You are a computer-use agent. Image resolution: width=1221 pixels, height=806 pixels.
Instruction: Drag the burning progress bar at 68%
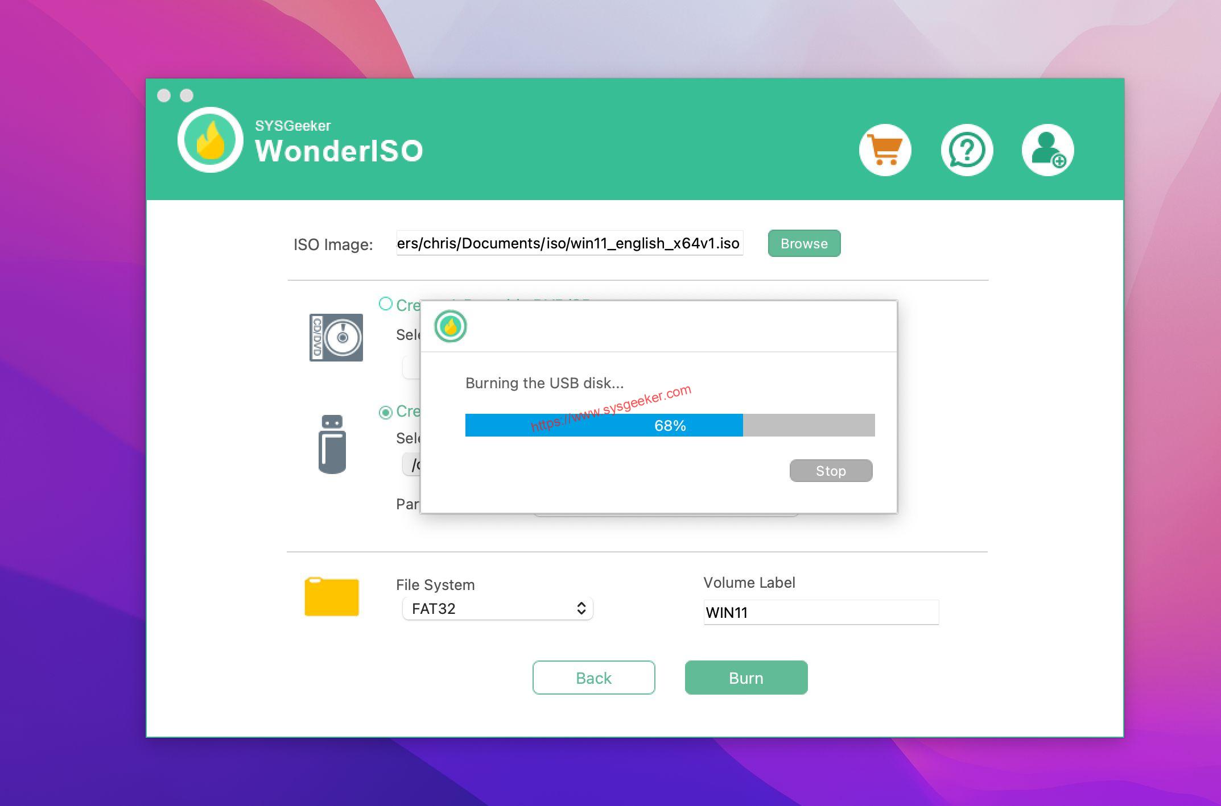tap(670, 425)
